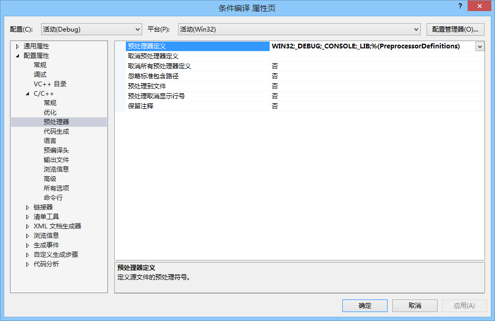Collapse the C/C++ tree node
This screenshot has width=495, height=321.
[x=28, y=94]
